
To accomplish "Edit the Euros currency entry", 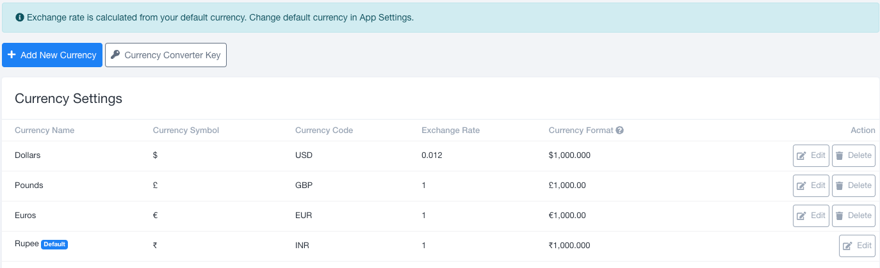I will tap(811, 216).
